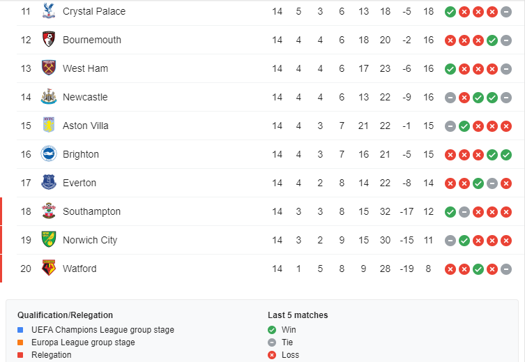Click the Watford club crest

tap(48, 269)
